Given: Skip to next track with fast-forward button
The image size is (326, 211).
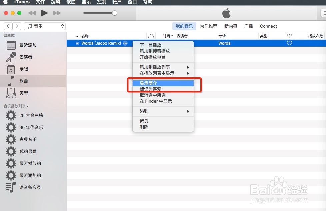Looking at the screenshot, I should point(57,13).
